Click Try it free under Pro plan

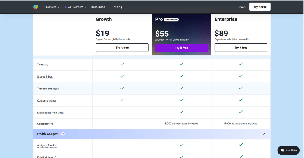point(181,48)
